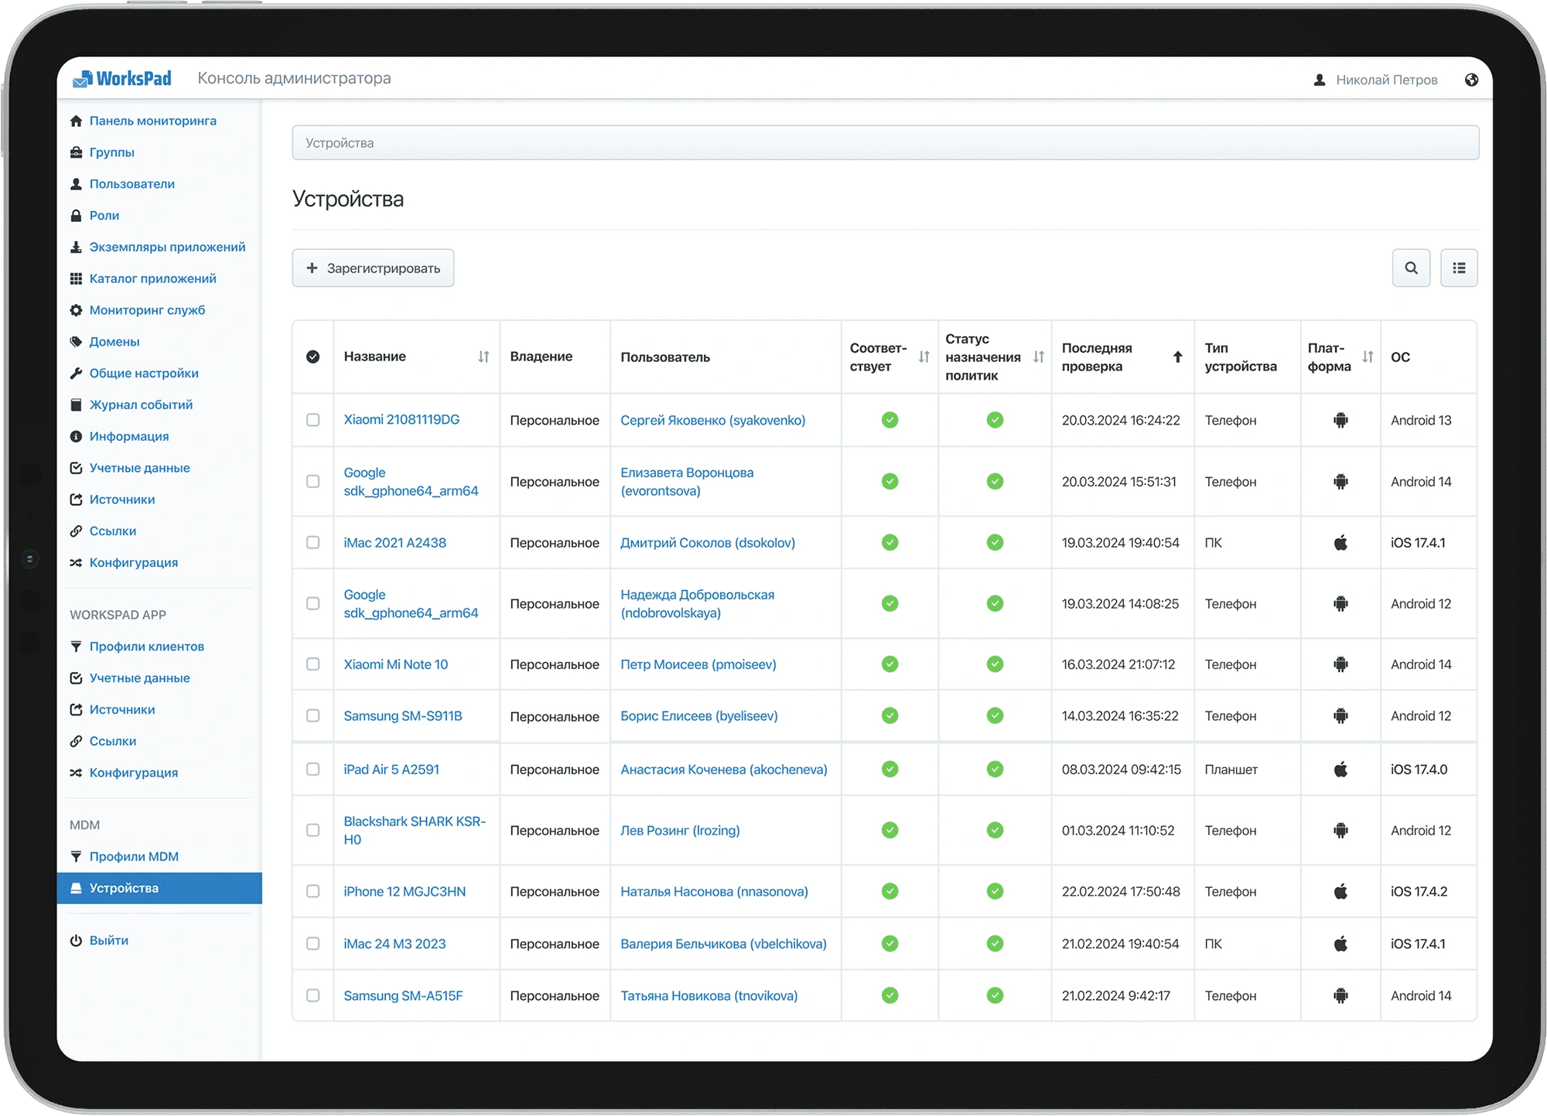Sort by Соответствует column arrows
The height and width of the screenshot is (1116, 1547).
pos(924,357)
